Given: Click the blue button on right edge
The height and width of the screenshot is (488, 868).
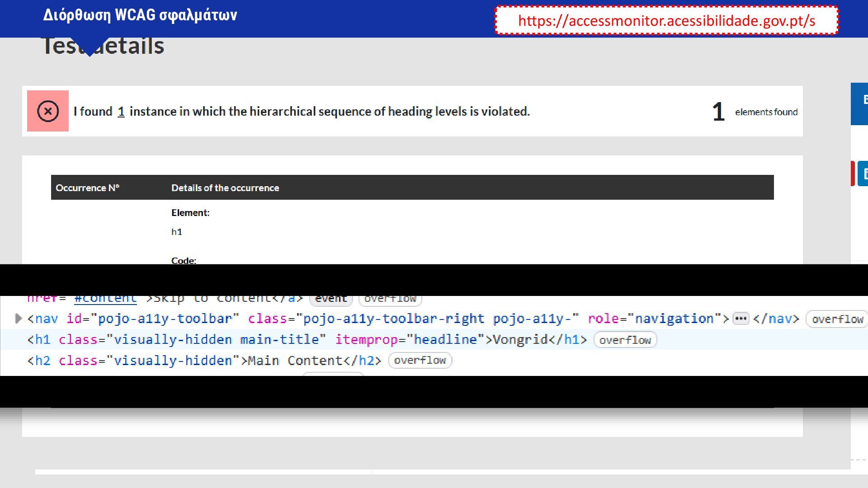Looking at the screenshot, I should click(860, 104).
